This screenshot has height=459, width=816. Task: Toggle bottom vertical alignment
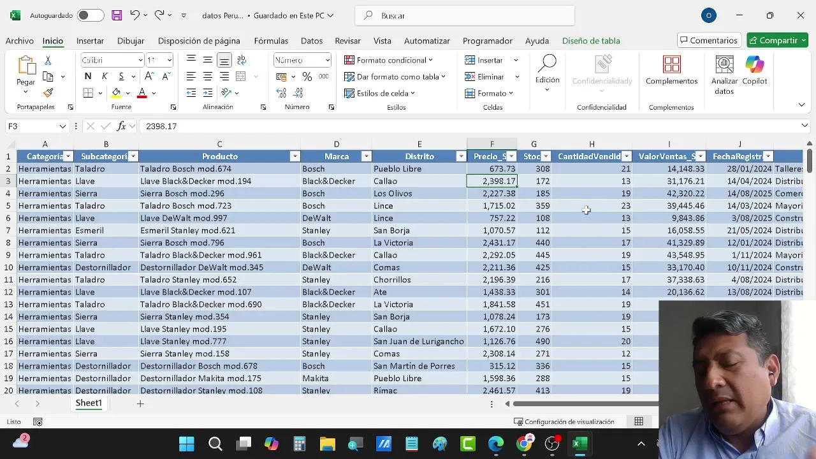point(224,60)
